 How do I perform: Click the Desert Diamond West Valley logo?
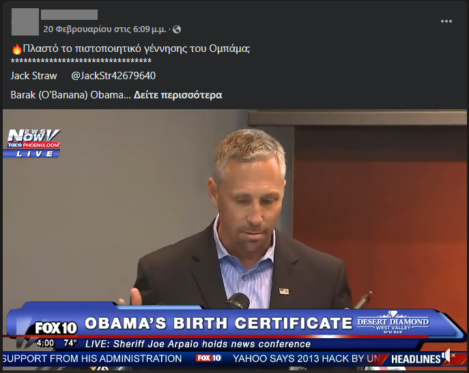click(393, 322)
